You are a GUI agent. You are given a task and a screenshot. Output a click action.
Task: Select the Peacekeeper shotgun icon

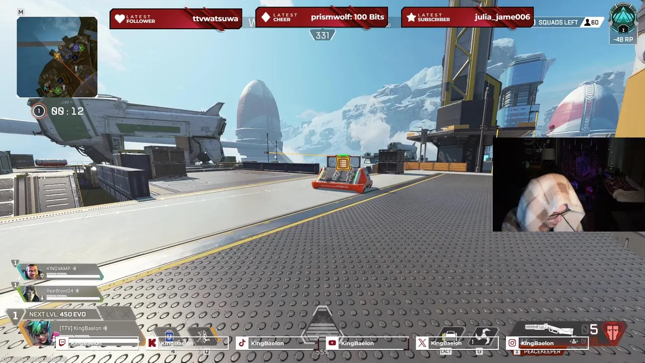tap(549, 329)
